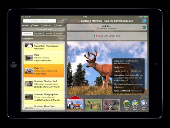This screenshot has height=128, width=170.
Task: Tap the Mule Deer list thumbnail
Action: click(x=29, y=71)
